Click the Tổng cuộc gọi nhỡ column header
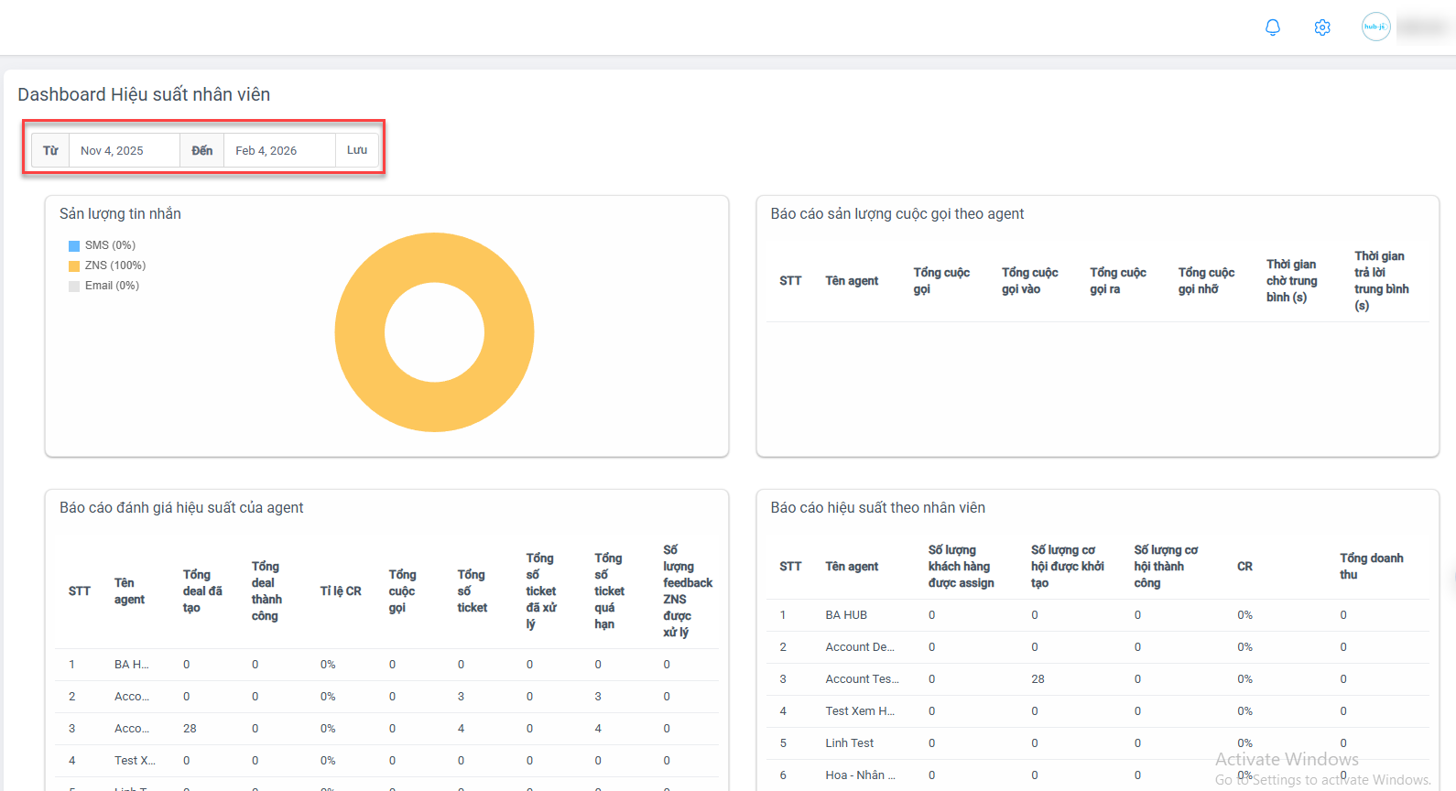Viewport: 1456px width, 791px height. (x=1206, y=281)
